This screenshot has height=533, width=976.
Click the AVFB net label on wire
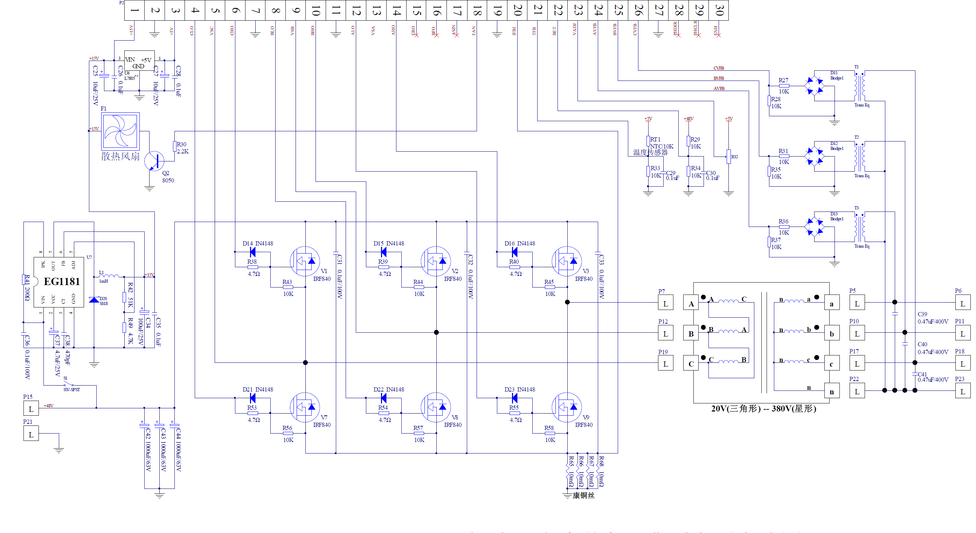pos(719,88)
